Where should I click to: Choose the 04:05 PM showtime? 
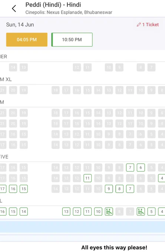[x=27, y=40]
